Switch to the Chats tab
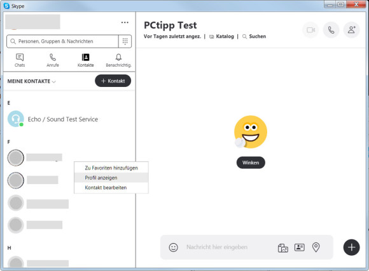 20,60
